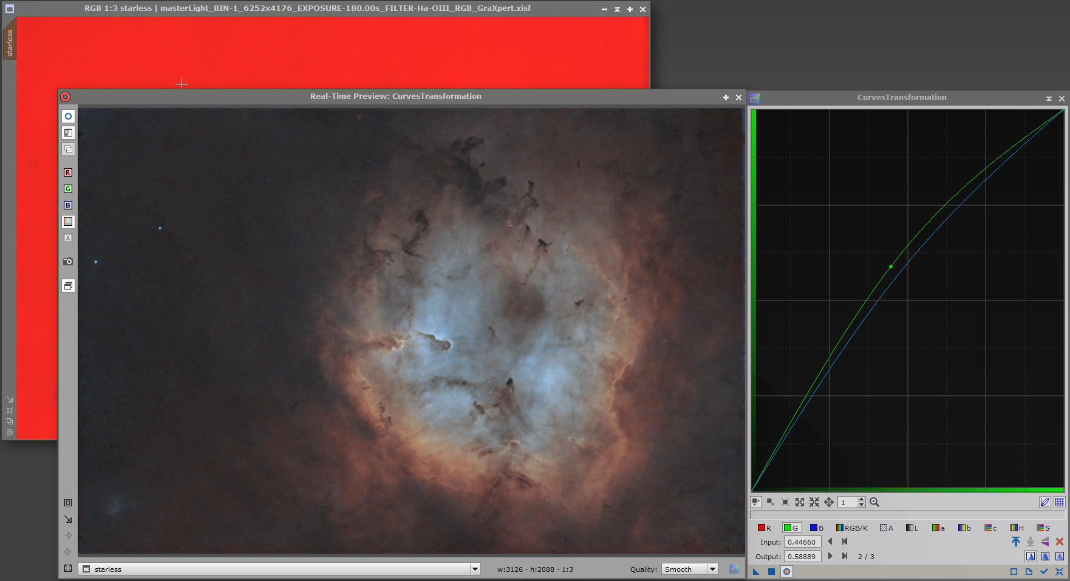Click the curve Input value field
Screen dimensions: 1070x581
coord(802,542)
